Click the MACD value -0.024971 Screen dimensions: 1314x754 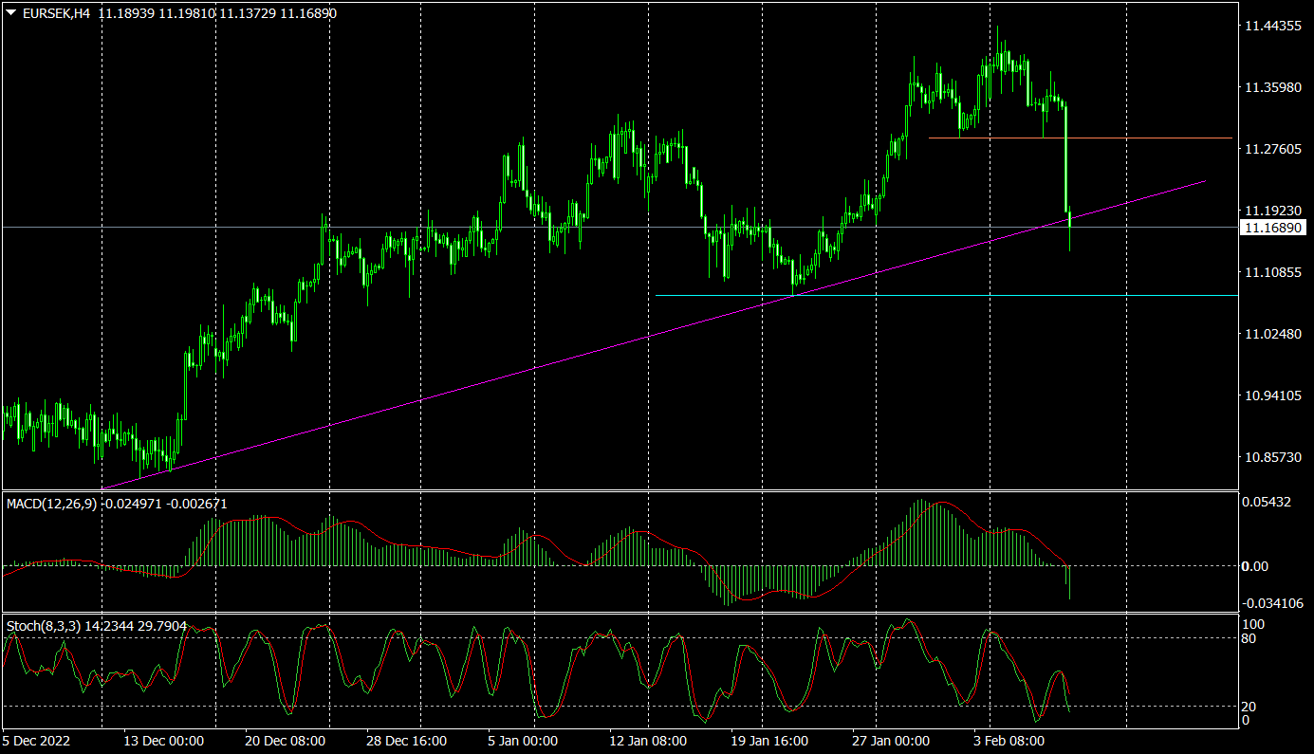point(132,504)
